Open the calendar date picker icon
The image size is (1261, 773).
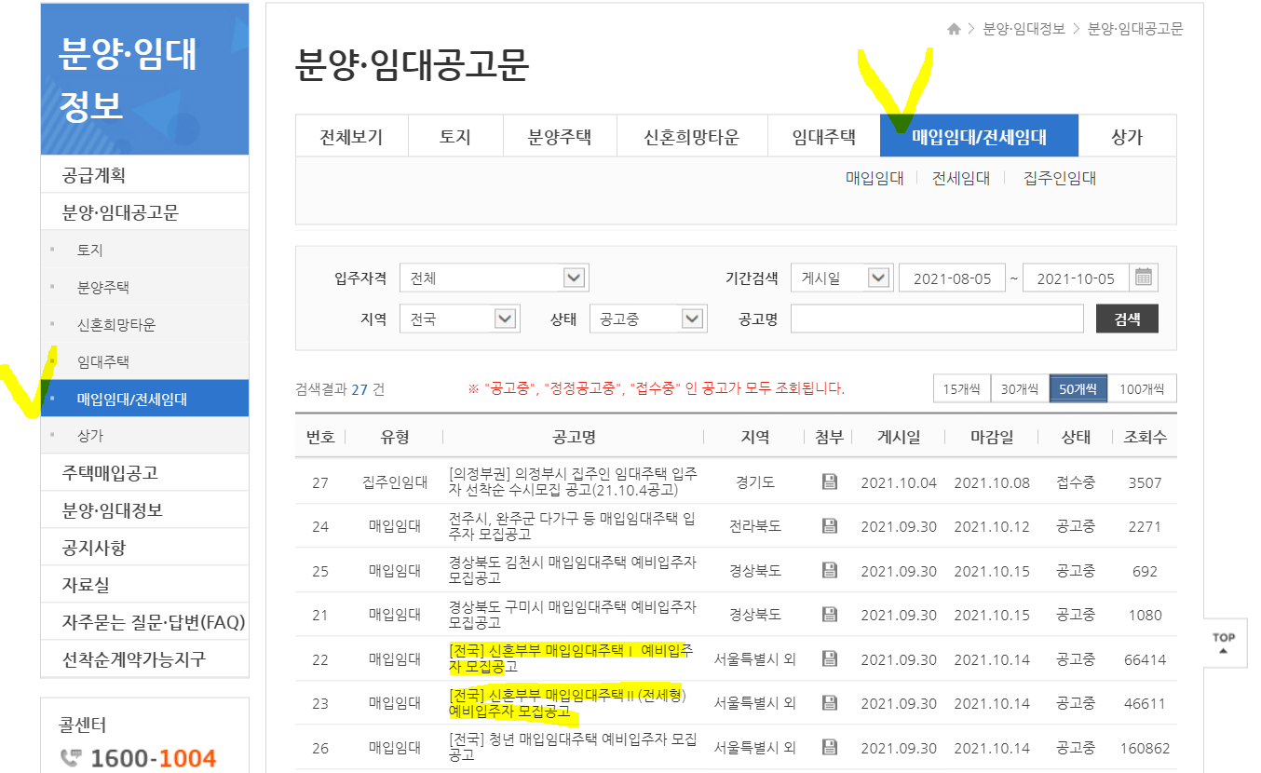coord(1144,278)
